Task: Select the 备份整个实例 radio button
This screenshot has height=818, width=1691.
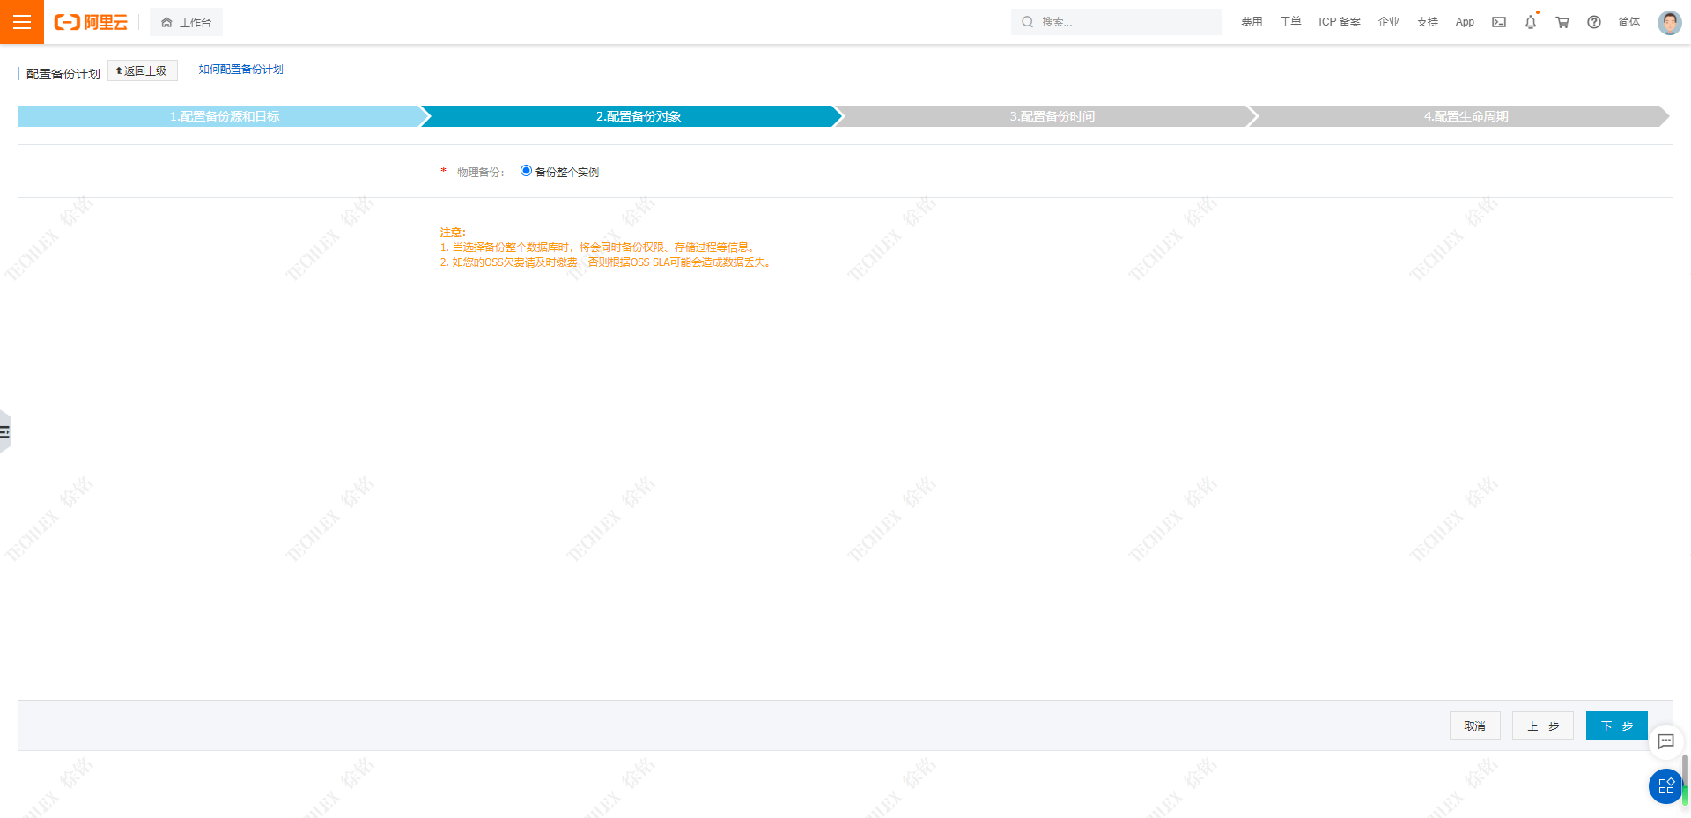Action: click(527, 171)
